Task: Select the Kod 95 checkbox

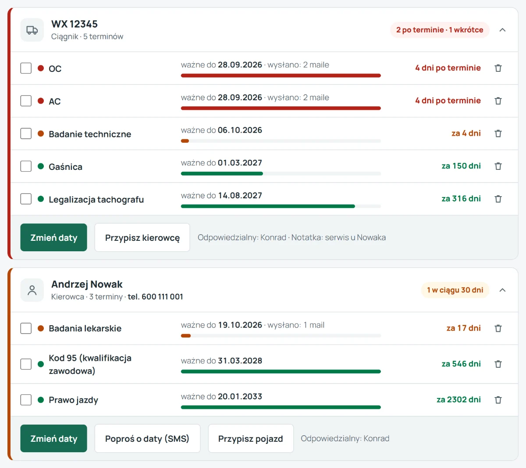Action: 26,364
